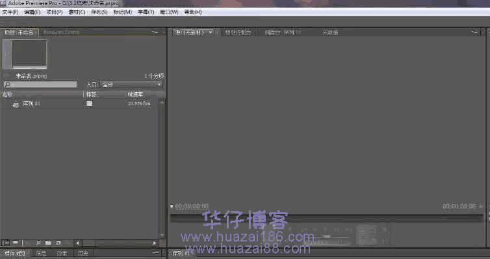
Task: Open the 入口 全部 dropdown
Action: click(131, 84)
